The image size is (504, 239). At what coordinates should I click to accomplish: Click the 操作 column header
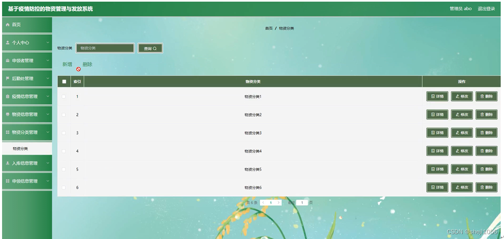click(x=461, y=81)
